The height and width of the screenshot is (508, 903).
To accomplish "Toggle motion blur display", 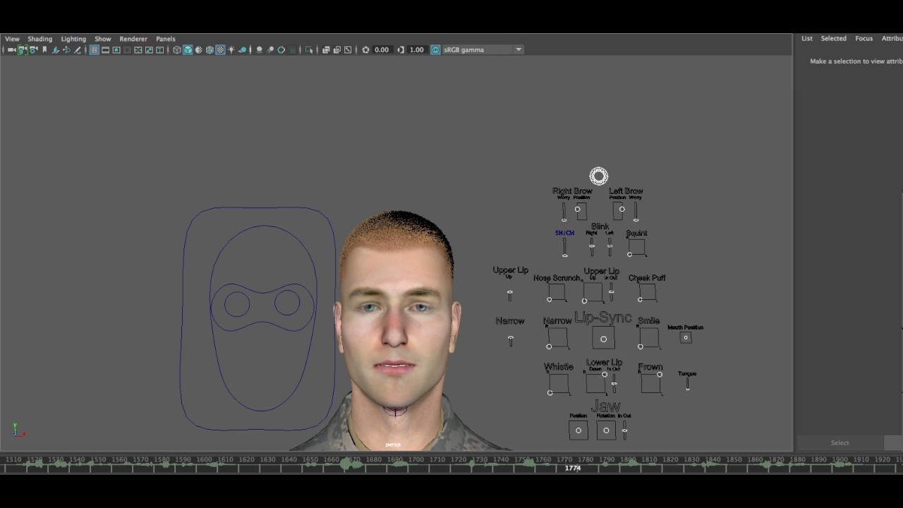I will tap(271, 49).
